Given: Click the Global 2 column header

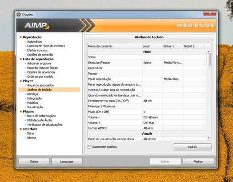Looking at the screenshot, I should (x=193, y=46).
